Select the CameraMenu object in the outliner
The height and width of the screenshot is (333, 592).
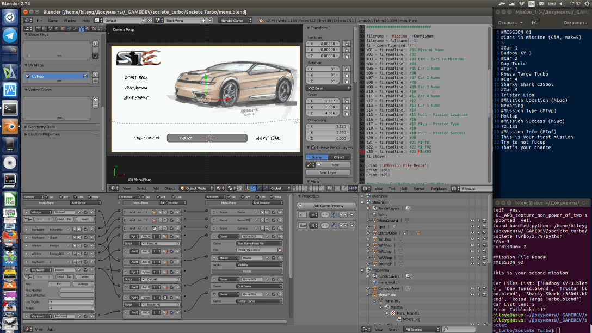click(x=388, y=288)
